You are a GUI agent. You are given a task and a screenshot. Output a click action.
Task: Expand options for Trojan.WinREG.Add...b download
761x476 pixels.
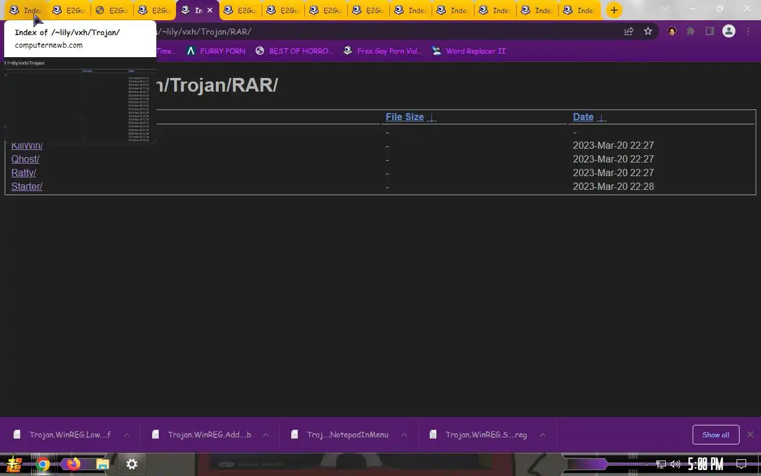[266, 435]
